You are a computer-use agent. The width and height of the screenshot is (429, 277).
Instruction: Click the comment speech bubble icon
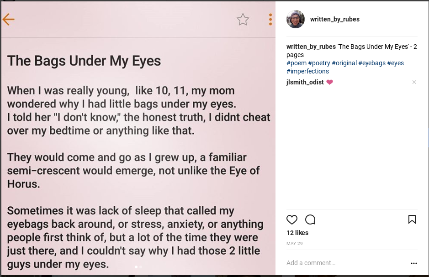pyautogui.click(x=310, y=220)
